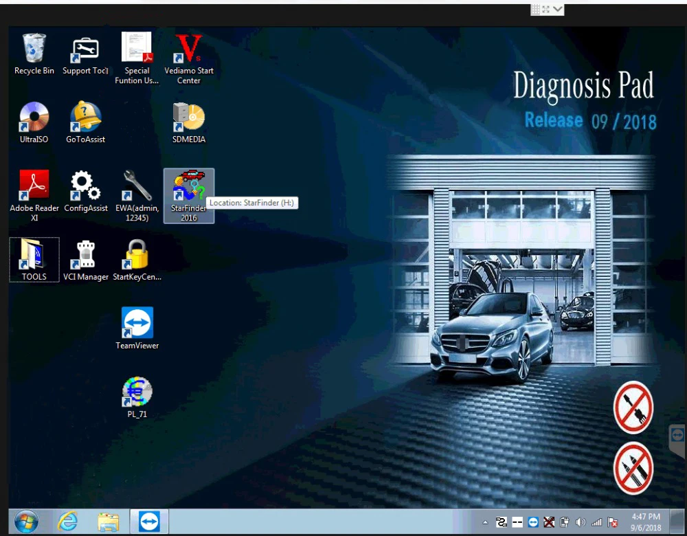Open the Special Funtion Us... PDF file
The width and height of the screenshot is (687, 536).
click(x=137, y=58)
